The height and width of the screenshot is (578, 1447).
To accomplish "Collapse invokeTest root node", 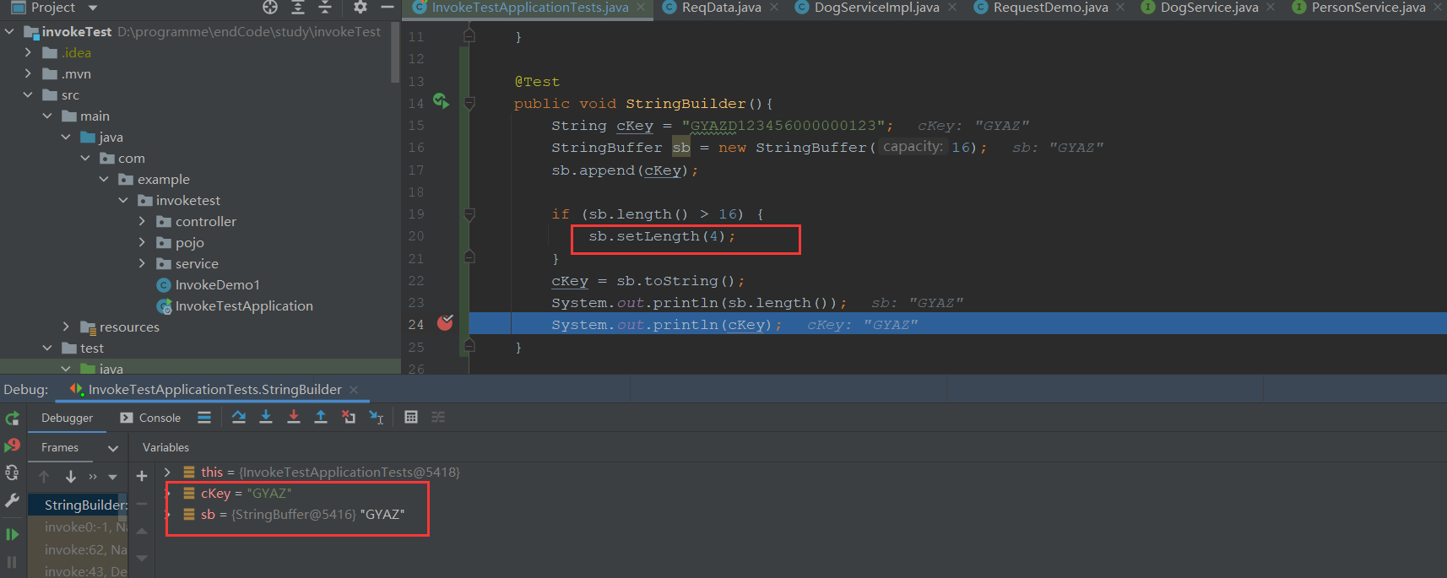I will pos(9,31).
